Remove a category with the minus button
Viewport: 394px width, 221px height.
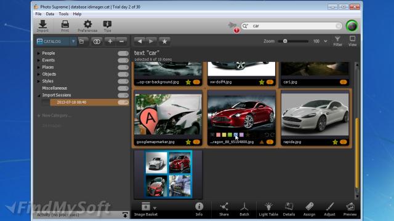pyautogui.click(x=122, y=41)
